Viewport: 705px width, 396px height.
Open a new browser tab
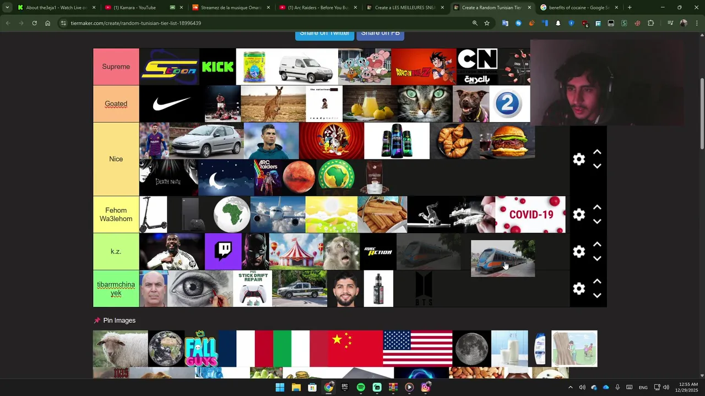[630, 8]
